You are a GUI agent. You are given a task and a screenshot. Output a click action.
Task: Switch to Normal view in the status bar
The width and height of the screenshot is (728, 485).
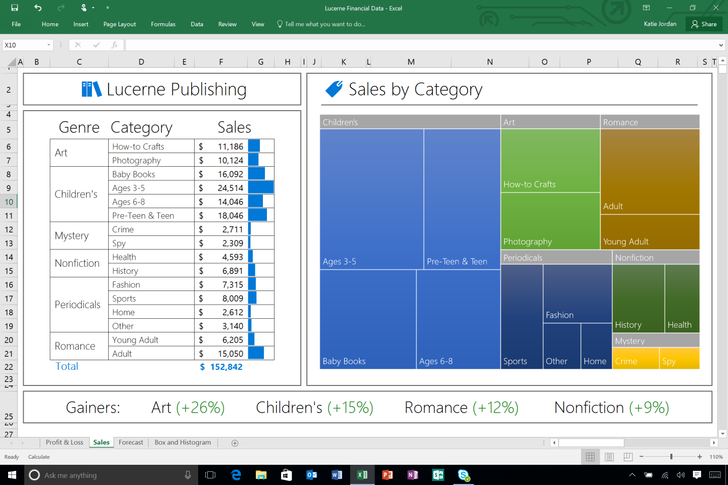pyautogui.click(x=589, y=457)
